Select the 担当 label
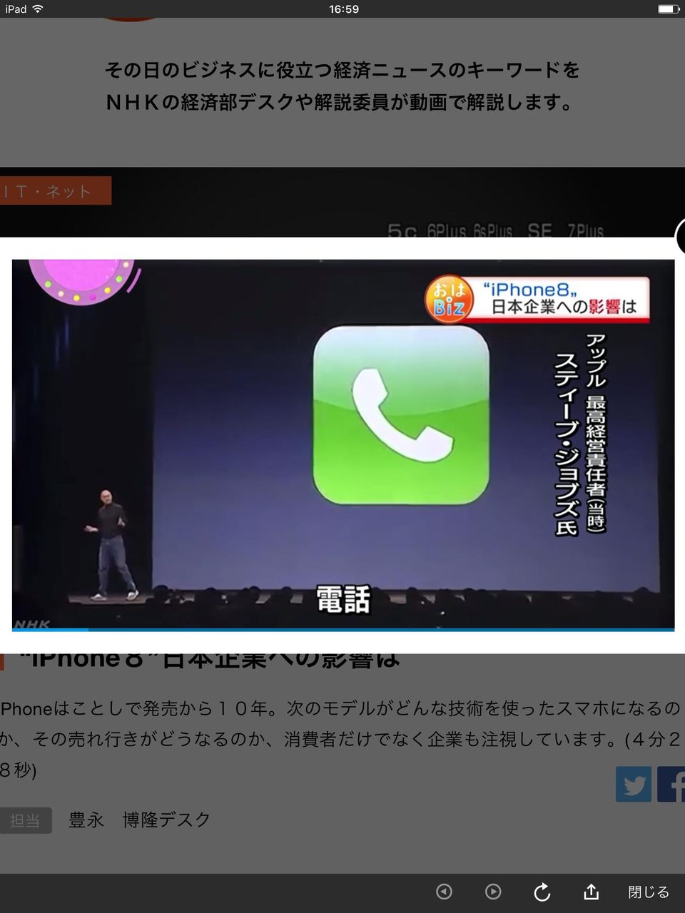 point(26,821)
